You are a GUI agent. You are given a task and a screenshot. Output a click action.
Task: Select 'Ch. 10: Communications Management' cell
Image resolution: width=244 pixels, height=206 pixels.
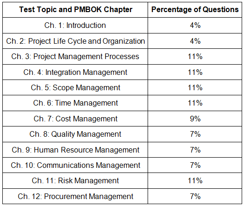75,165
